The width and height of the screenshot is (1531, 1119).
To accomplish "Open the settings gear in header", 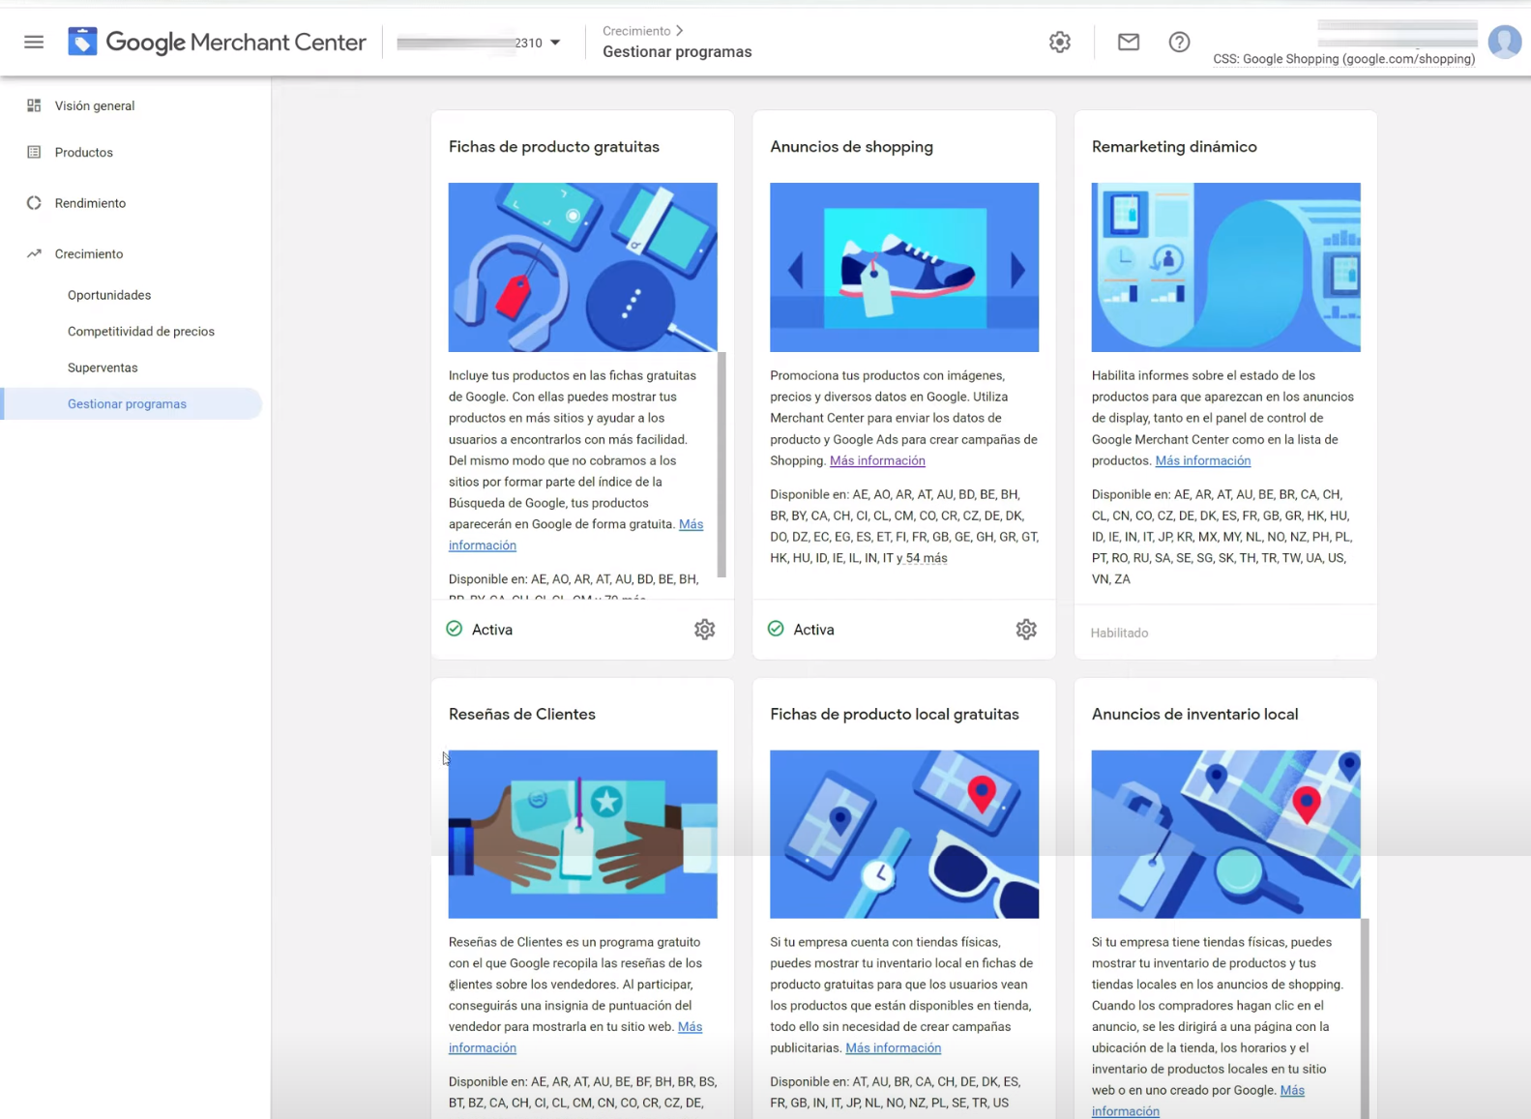I will coord(1060,42).
